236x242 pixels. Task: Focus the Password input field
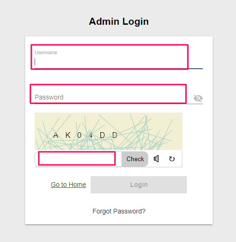click(111, 97)
